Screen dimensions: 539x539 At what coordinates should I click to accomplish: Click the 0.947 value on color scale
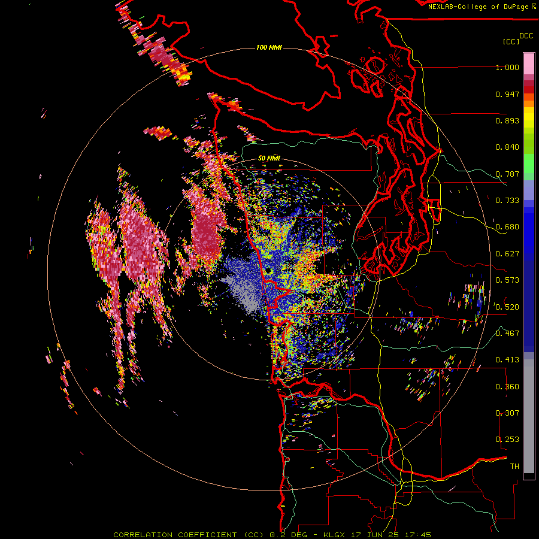pyautogui.click(x=507, y=94)
